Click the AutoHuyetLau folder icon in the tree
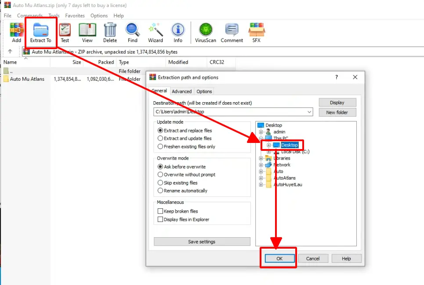Image resolution: width=424 pixels, height=285 pixels. point(268,185)
